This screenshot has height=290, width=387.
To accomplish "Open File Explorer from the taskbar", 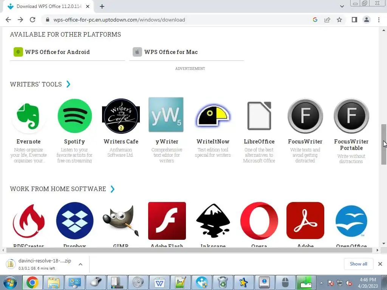I will coord(54,282).
